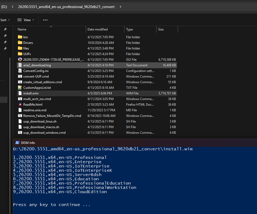The width and height of the screenshot is (257, 214).
Task: Click the ConvertConfig.ini gear icon
Action: click(x=20, y=71)
